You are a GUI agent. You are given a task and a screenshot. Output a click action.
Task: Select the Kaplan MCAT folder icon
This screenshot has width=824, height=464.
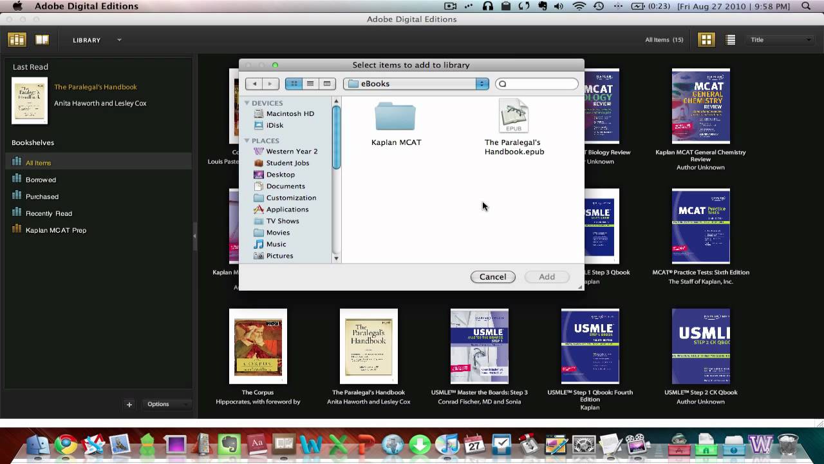(395, 116)
